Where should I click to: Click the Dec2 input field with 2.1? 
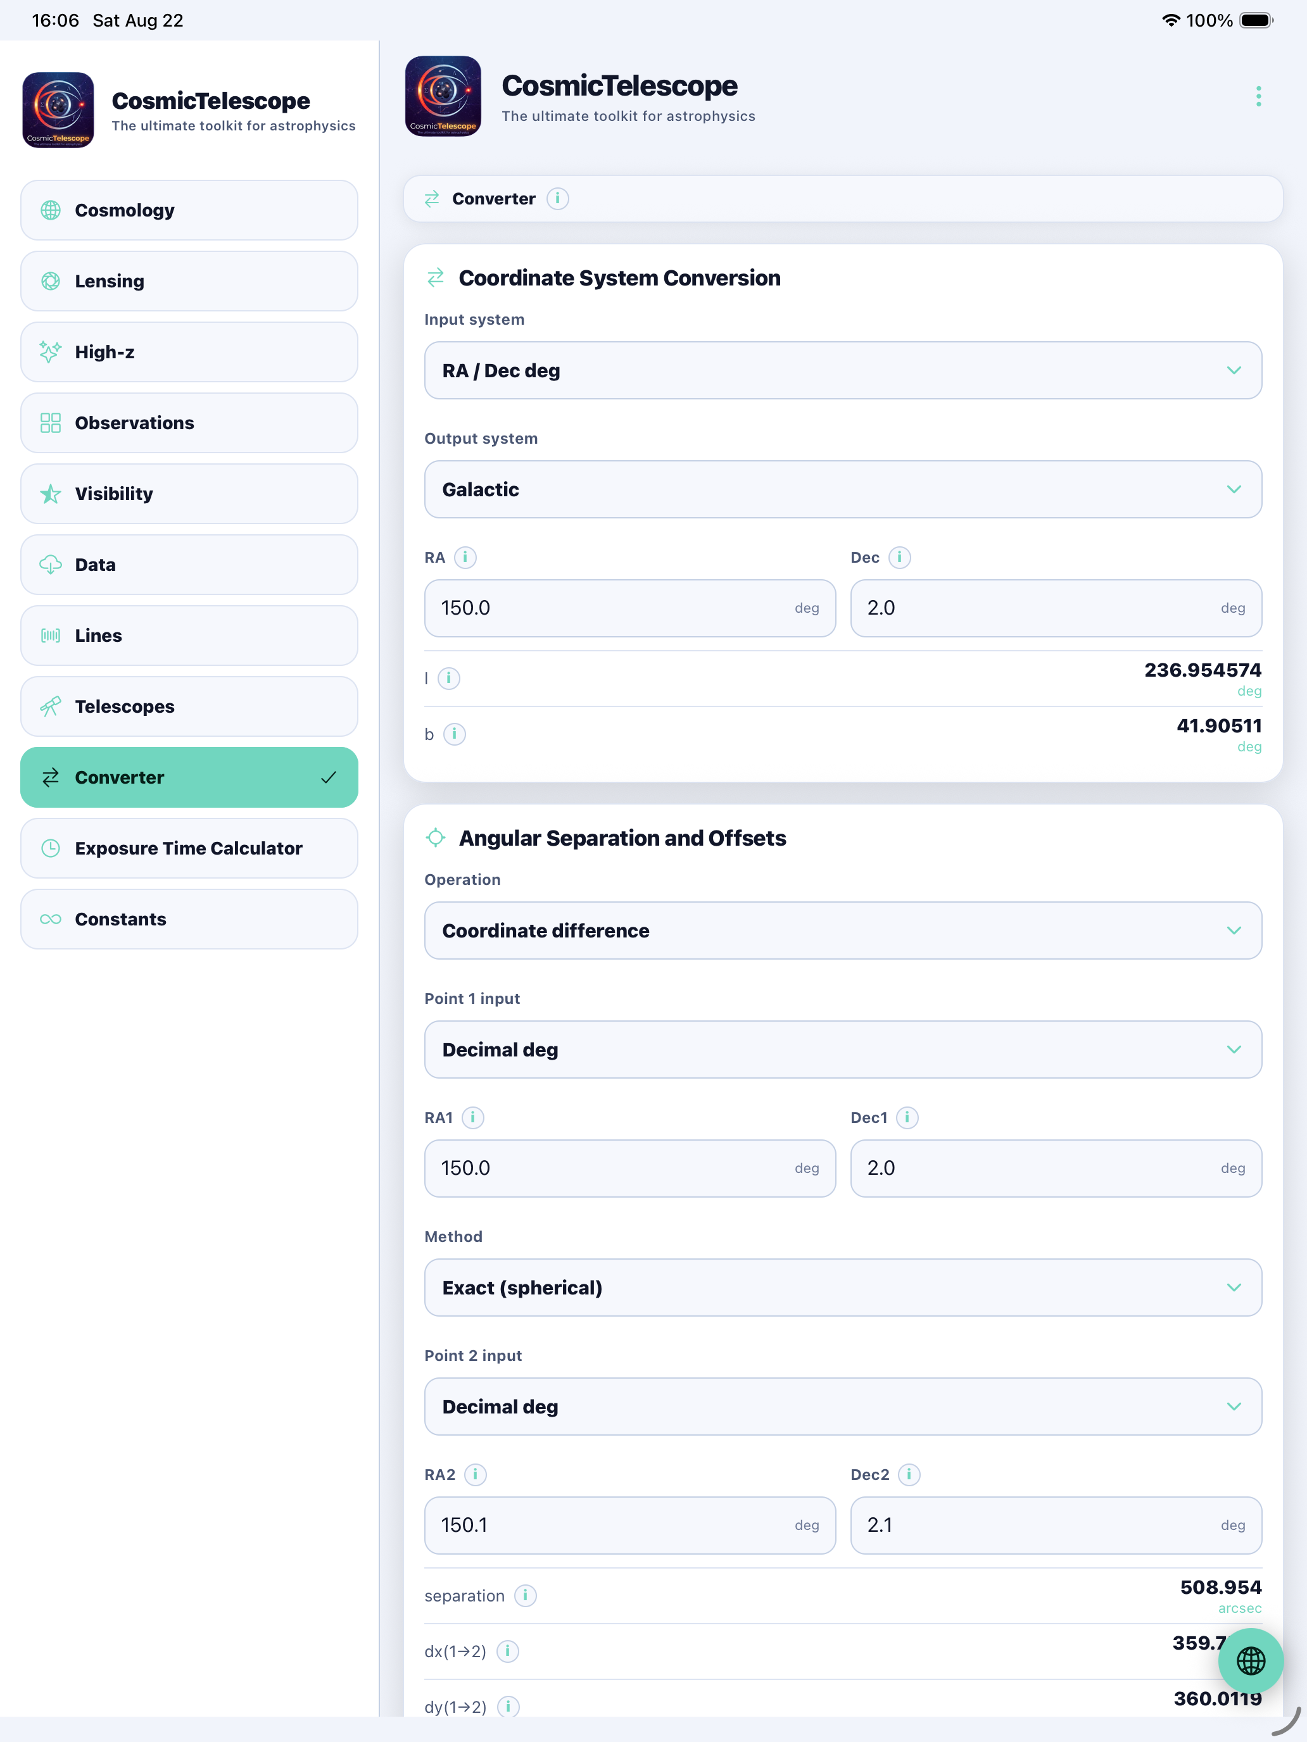tap(1056, 1526)
